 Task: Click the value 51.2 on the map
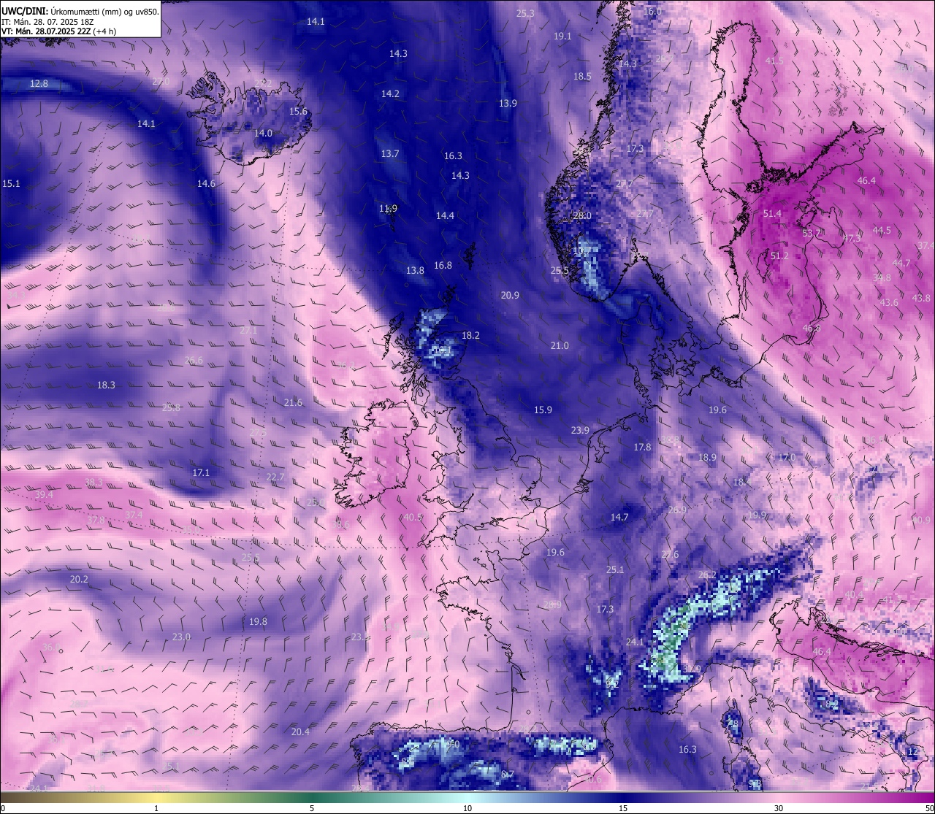pyautogui.click(x=779, y=256)
